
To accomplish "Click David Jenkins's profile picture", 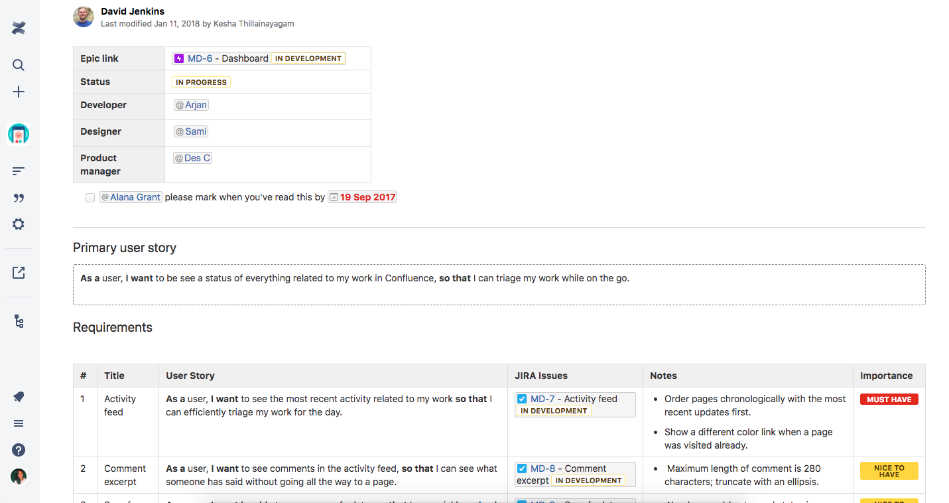I will click(84, 17).
